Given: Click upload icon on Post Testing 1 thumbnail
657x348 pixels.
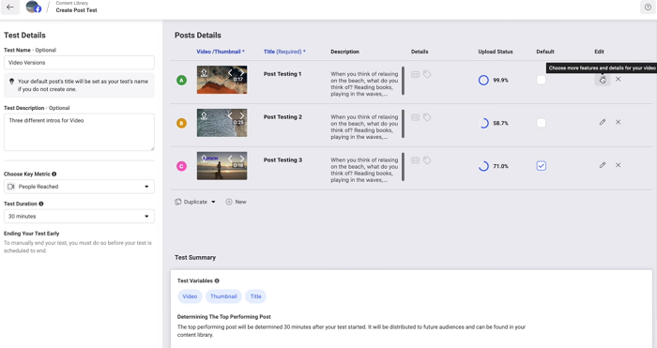Looking at the screenshot, I should coord(204,72).
